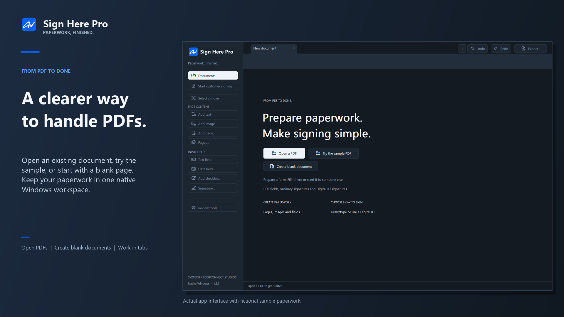The image size is (564, 317).
Task: Select the Add checkbox tool
Action: click(213, 178)
